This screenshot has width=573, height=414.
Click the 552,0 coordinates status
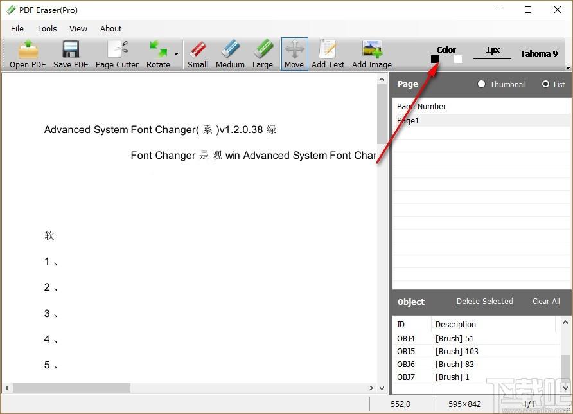click(400, 404)
